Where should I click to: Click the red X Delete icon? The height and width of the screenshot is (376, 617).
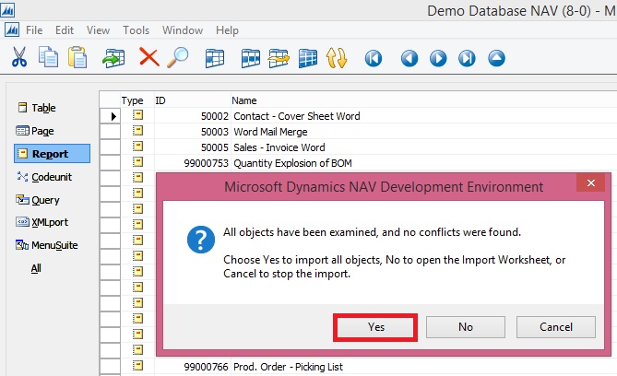point(148,58)
